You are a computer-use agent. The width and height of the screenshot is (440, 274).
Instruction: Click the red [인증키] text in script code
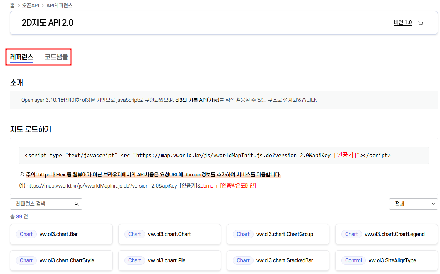[345, 155]
